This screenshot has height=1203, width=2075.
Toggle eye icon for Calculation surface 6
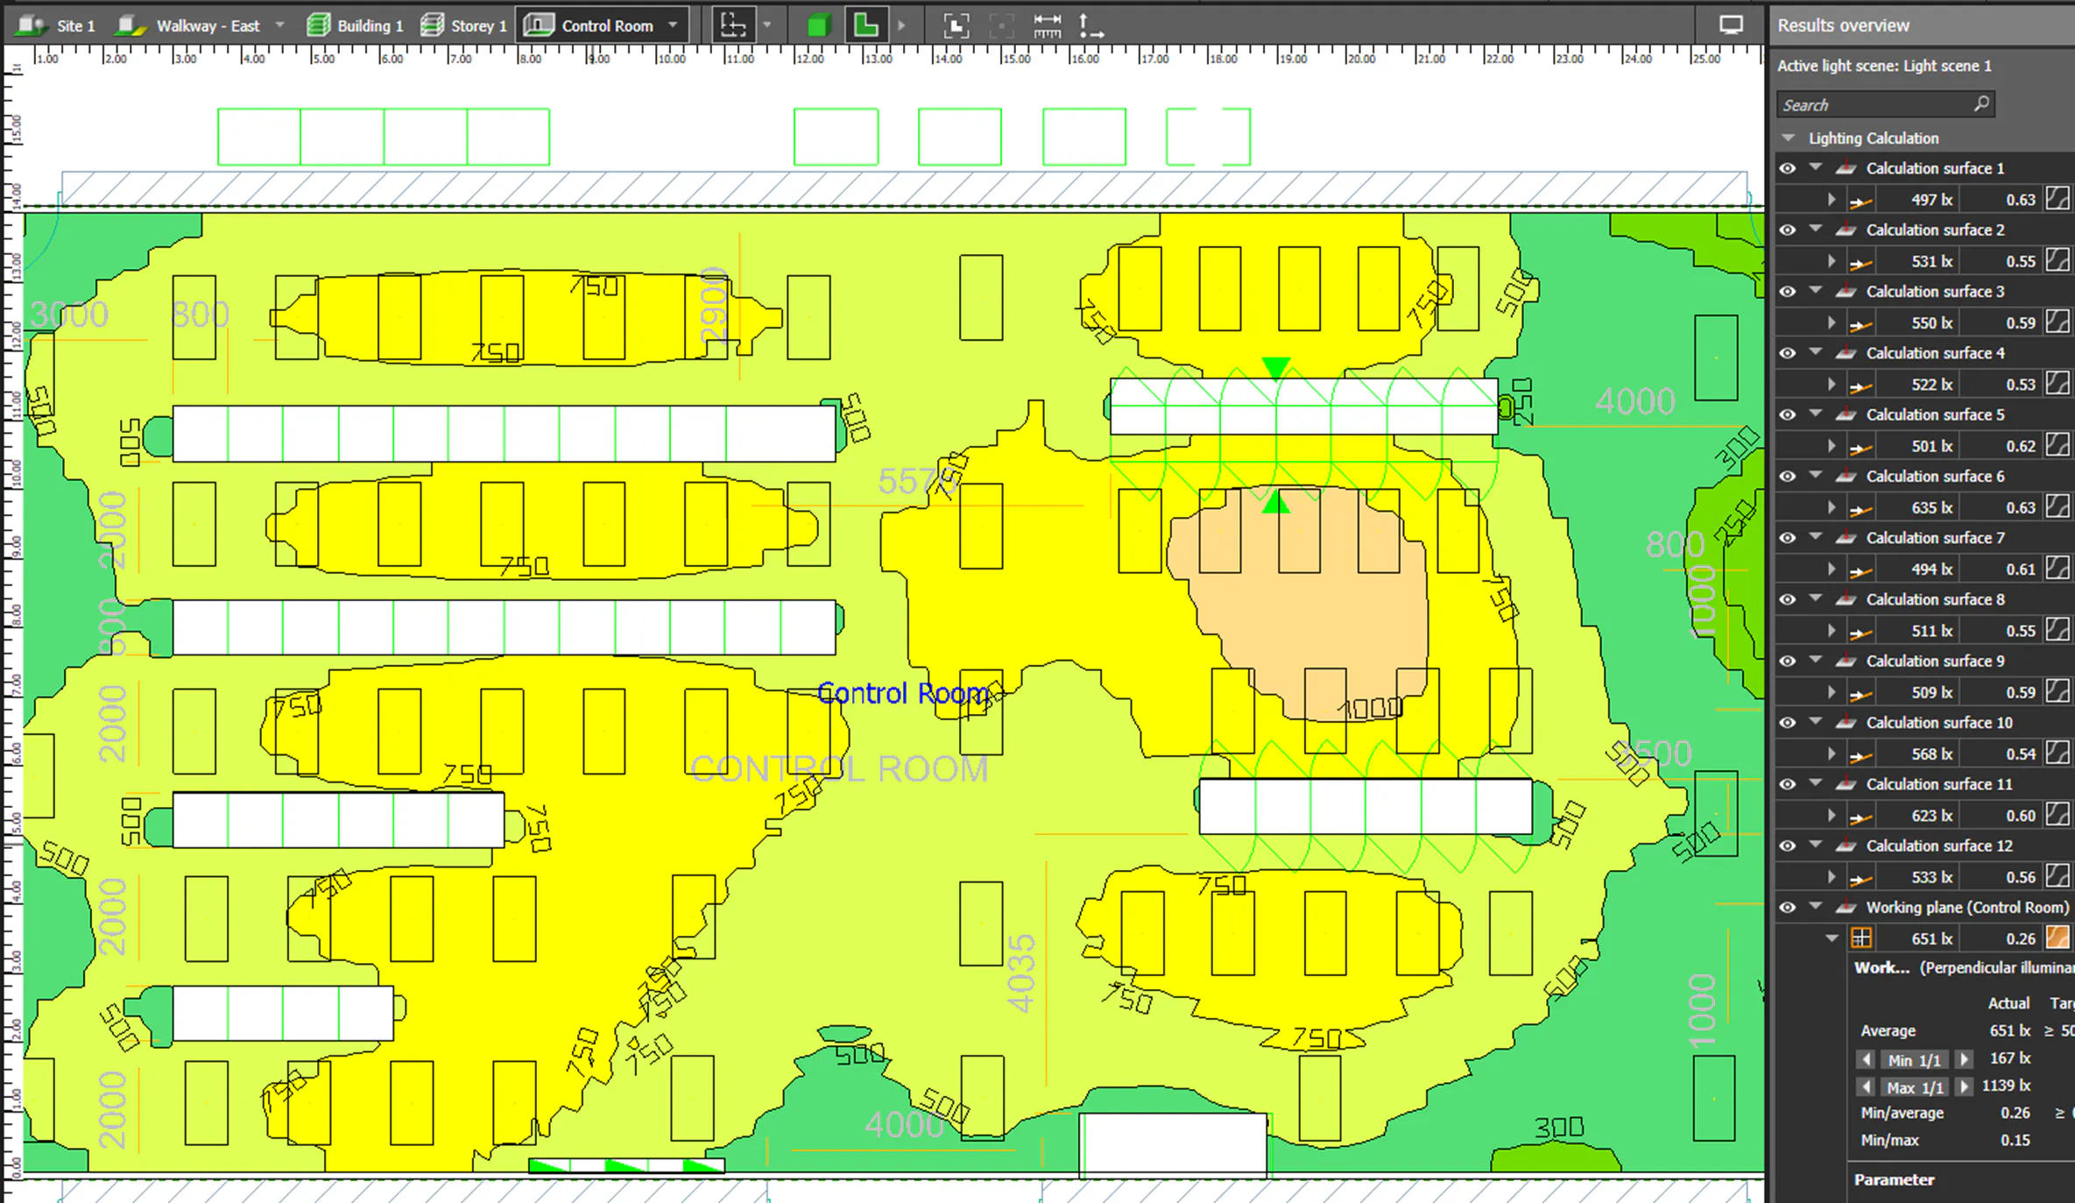pyautogui.click(x=1787, y=477)
